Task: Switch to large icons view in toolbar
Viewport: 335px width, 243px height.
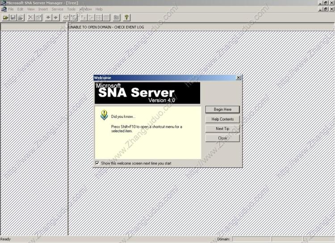Action: pyautogui.click(x=84, y=17)
